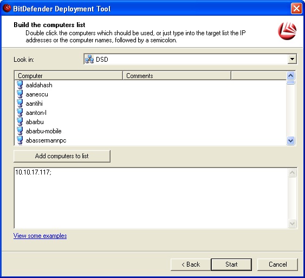Screen dimensions: 305x278
Task: Click the BitDefender logo in the title bar
Action: (x=7, y=8)
